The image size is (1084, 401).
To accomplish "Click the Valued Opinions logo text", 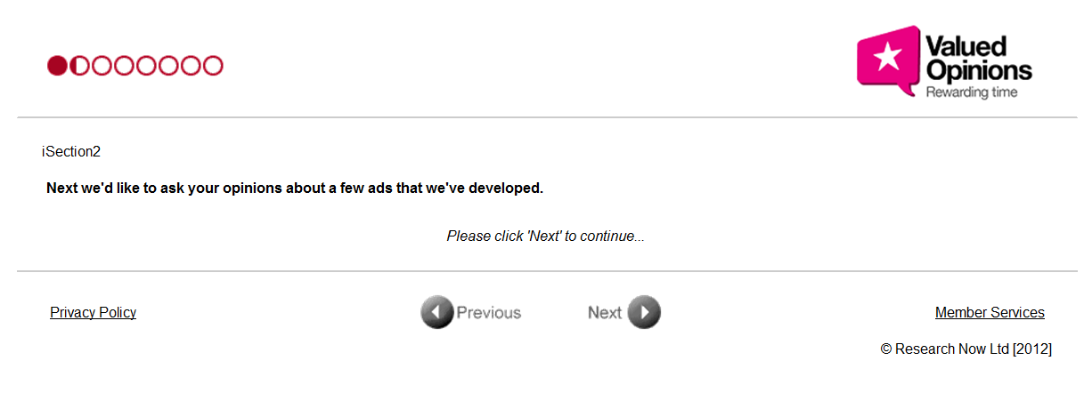I will [978, 58].
